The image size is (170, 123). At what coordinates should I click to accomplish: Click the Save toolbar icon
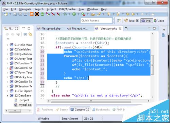pyautogui.click(x=15, y=14)
